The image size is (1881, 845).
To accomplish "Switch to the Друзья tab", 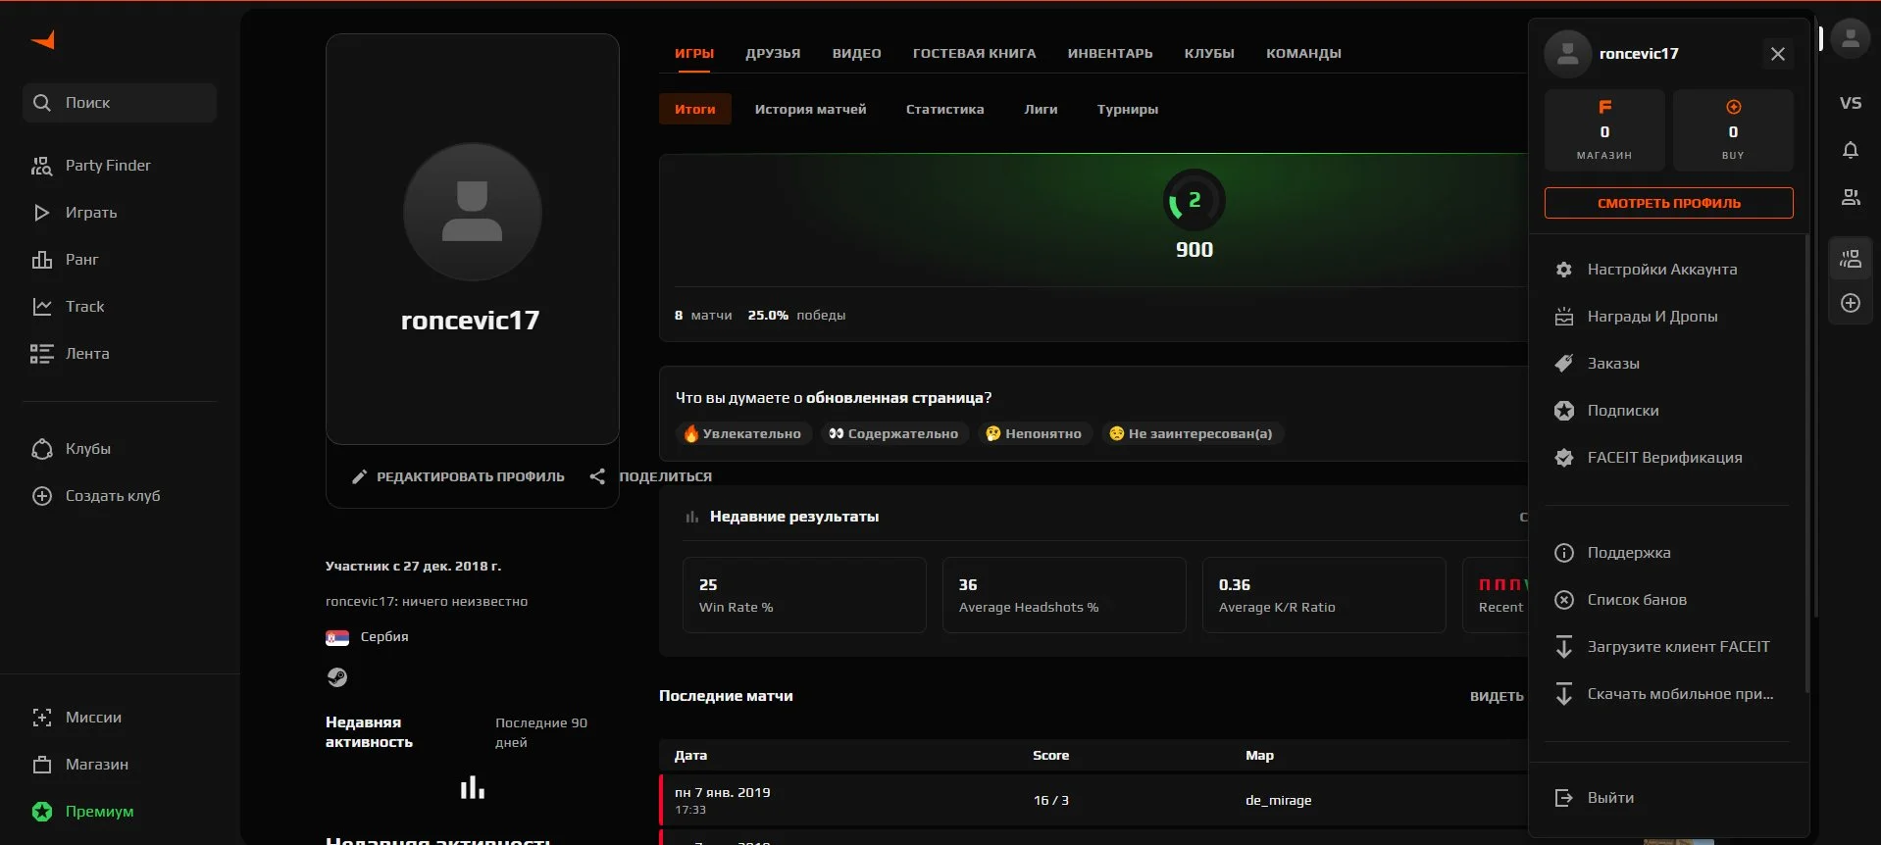I will click(x=773, y=53).
